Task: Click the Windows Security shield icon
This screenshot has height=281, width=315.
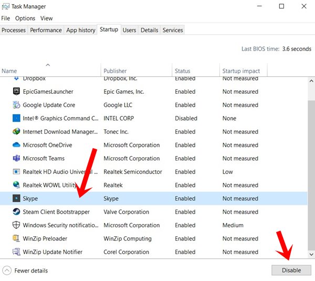Action: point(16,225)
